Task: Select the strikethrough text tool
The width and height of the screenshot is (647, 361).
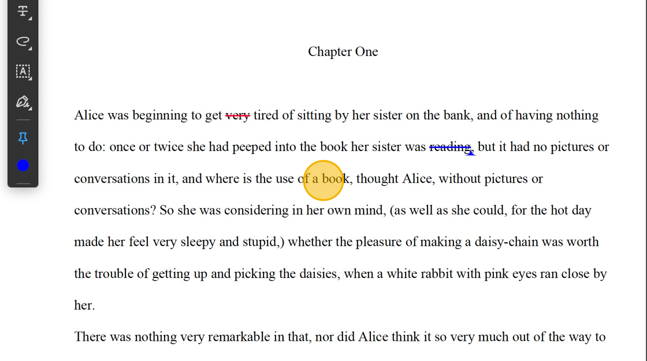Action: (x=23, y=11)
